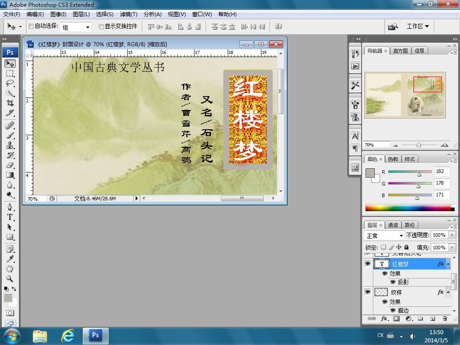Collapse effects of the 纹样 layer
This screenshot has width=460, height=345.
(x=448, y=292)
